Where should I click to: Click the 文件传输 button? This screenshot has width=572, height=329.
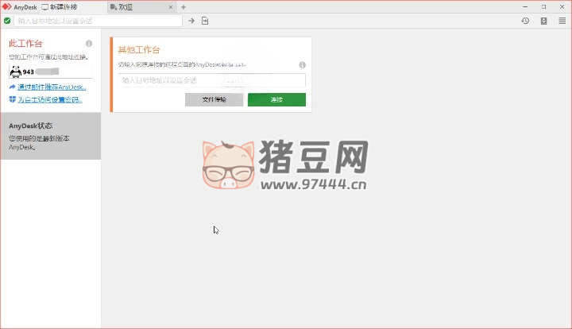coord(214,100)
